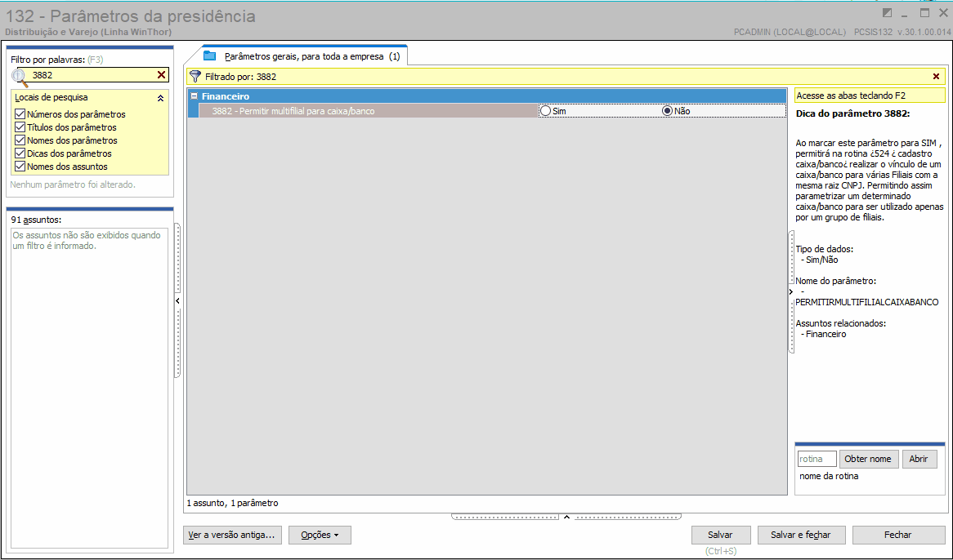Toggle Dicas dos parâmetros checkbox
The image size is (953, 560).
tap(20, 153)
